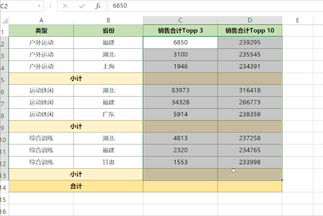The image size is (323, 216).
Task: Select column D header
Action: pyautogui.click(x=250, y=20)
